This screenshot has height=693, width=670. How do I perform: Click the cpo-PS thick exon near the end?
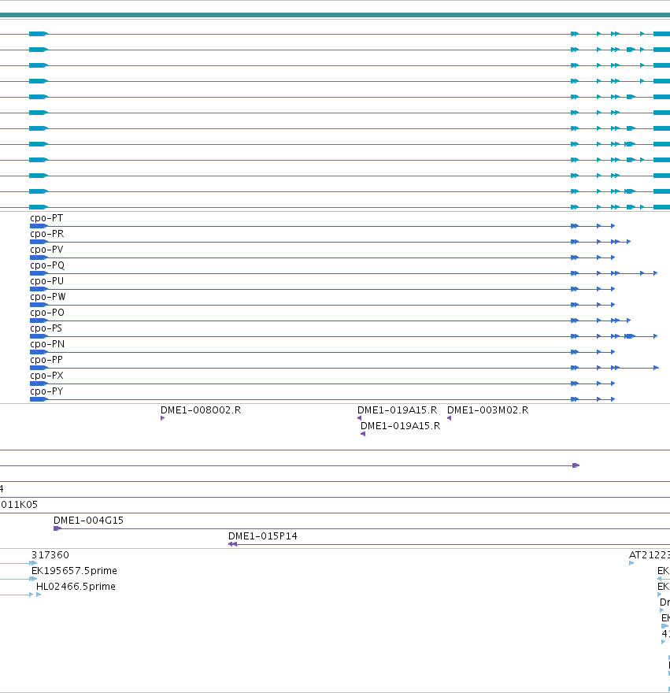(x=630, y=336)
